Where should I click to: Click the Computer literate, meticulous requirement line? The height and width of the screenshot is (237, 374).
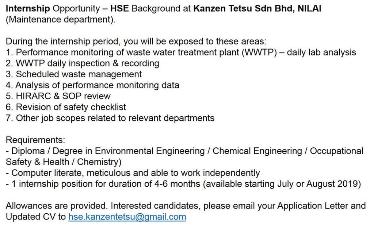click(133, 173)
